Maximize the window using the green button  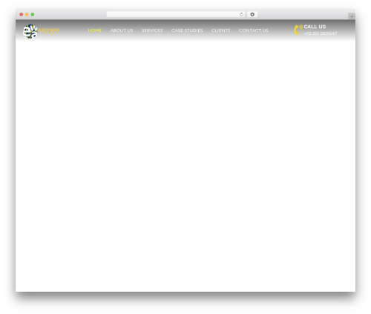click(x=33, y=14)
